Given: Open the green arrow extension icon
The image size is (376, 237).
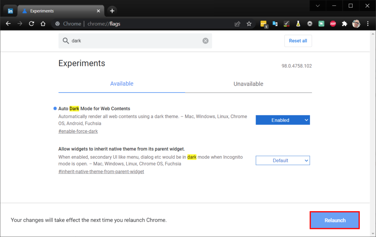Looking at the screenshot, I should click(x=321, y=24).
